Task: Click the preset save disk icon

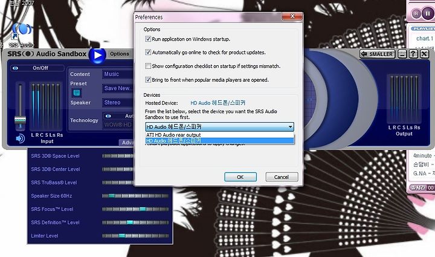Action: click(x=77, y=93)
